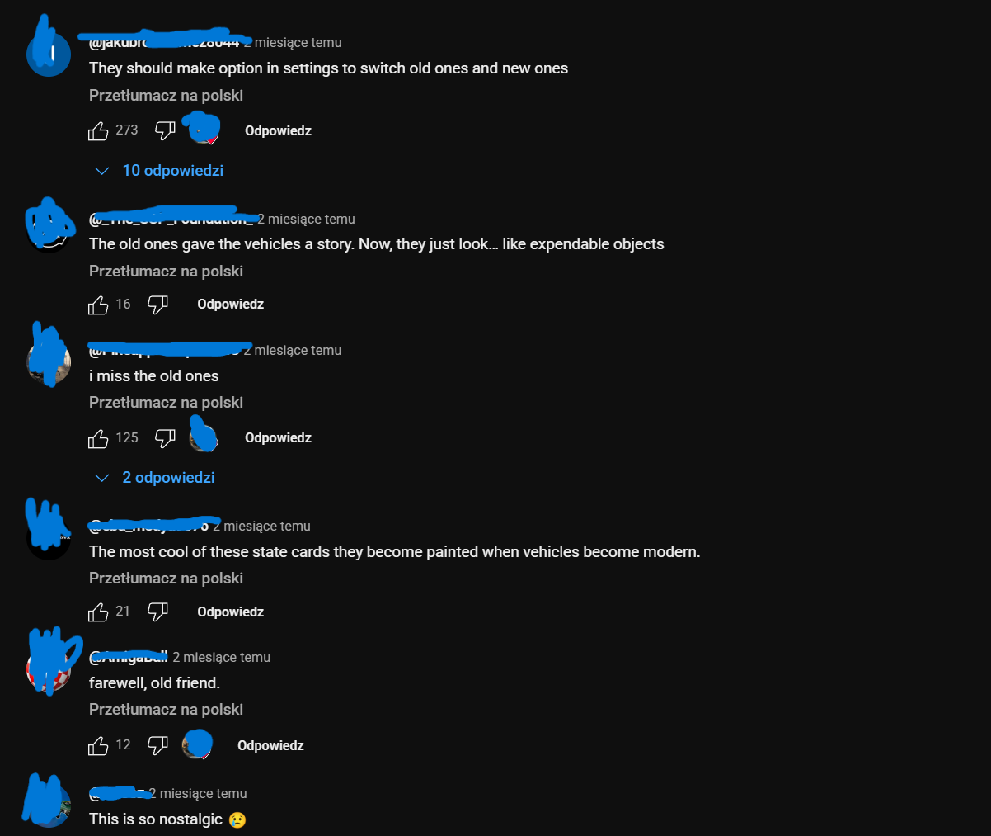This screenshot has height=836, width=991.
Task: Like the comment with 273 likes
Action: point(98,130)
